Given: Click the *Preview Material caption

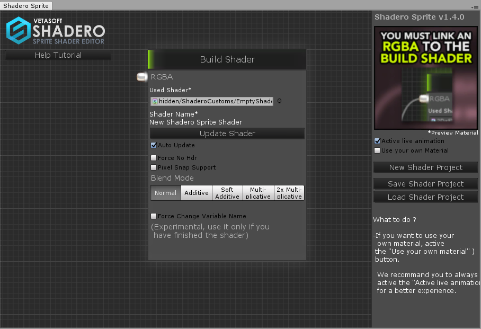Looking at the screenshot, I should (x=453, y=132).
